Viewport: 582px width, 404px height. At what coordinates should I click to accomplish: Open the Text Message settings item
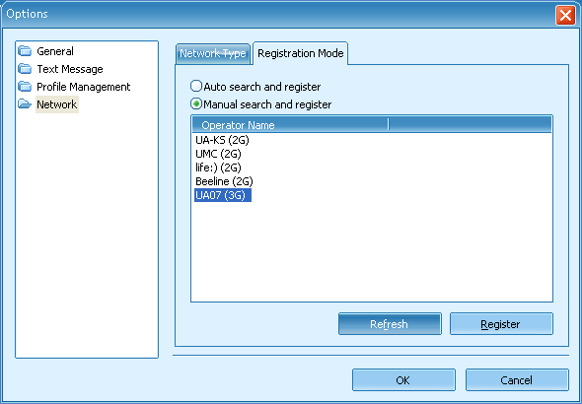tap(70, 69)
